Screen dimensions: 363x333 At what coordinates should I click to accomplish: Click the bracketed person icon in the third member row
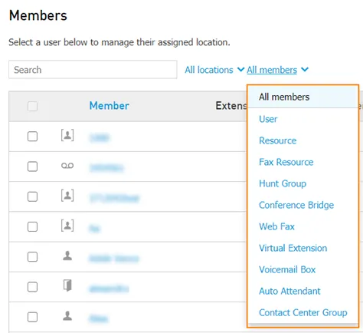(67, 196)
